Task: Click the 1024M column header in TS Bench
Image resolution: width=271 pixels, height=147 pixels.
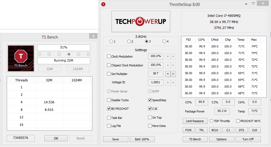Action: coord(77,80)
